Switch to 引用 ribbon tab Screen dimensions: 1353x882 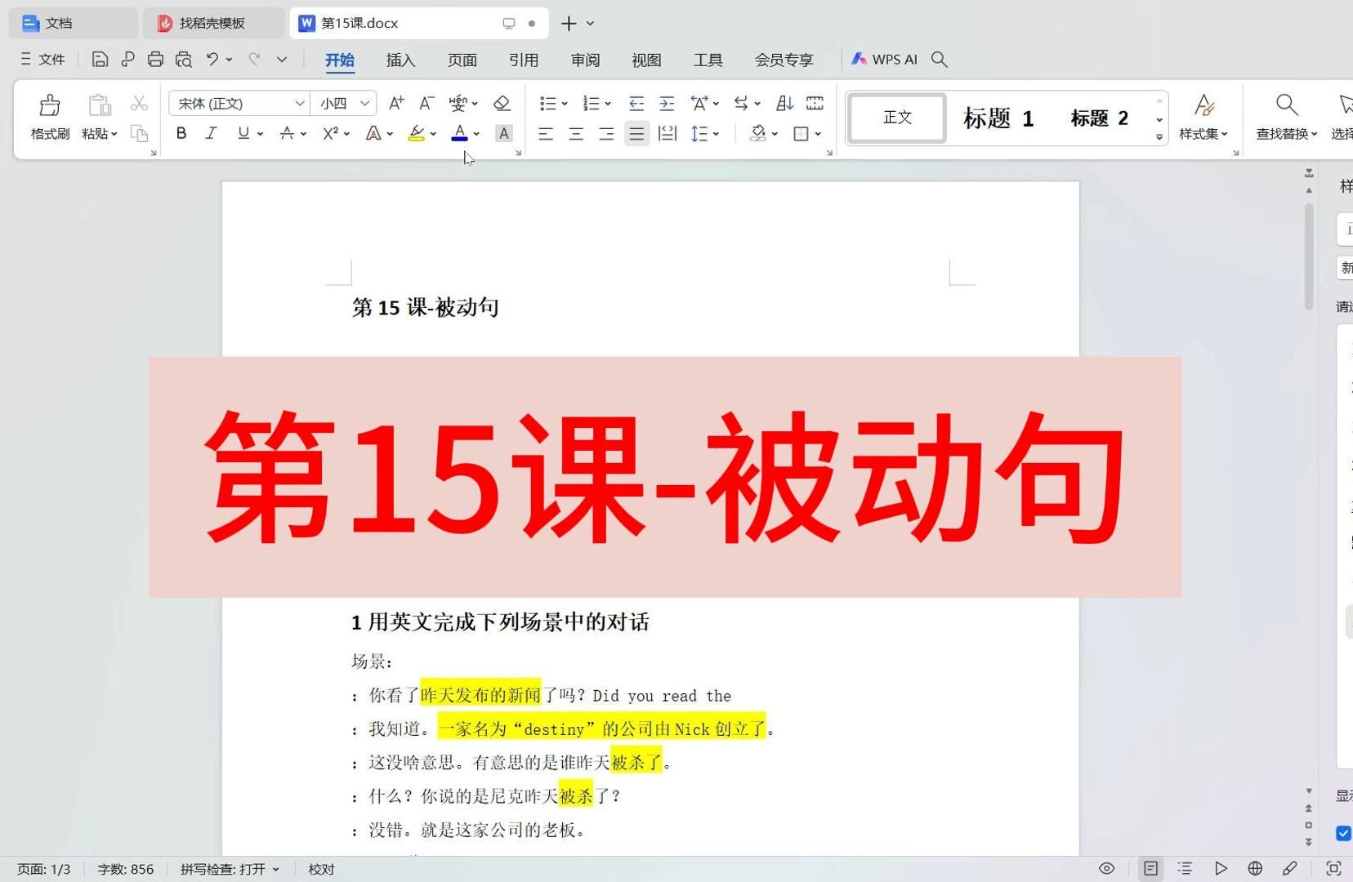click(523, 60)
